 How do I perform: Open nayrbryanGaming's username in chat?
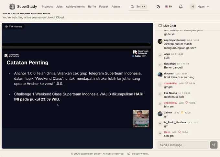pos(175,40)
